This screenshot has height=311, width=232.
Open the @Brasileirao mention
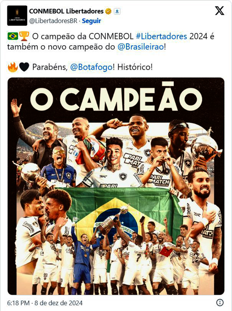click(141, 47)
